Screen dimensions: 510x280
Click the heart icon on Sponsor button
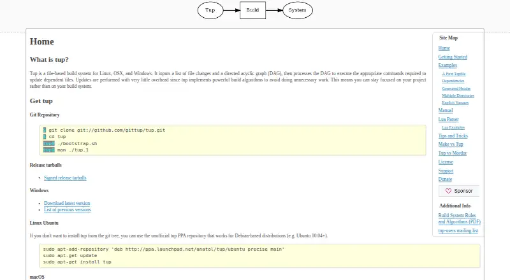point(448,191)
